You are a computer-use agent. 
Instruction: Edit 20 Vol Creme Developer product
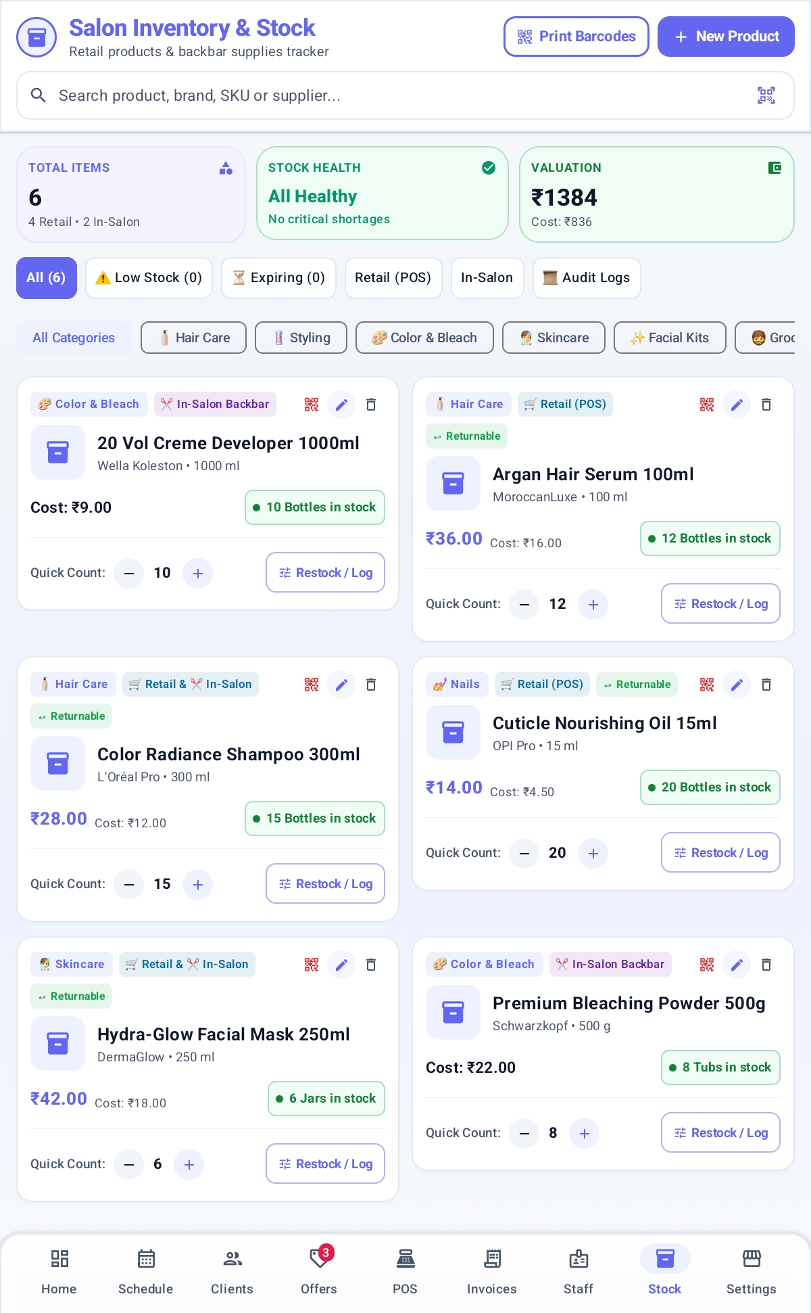pyautogui.click(x=342, y=405)
